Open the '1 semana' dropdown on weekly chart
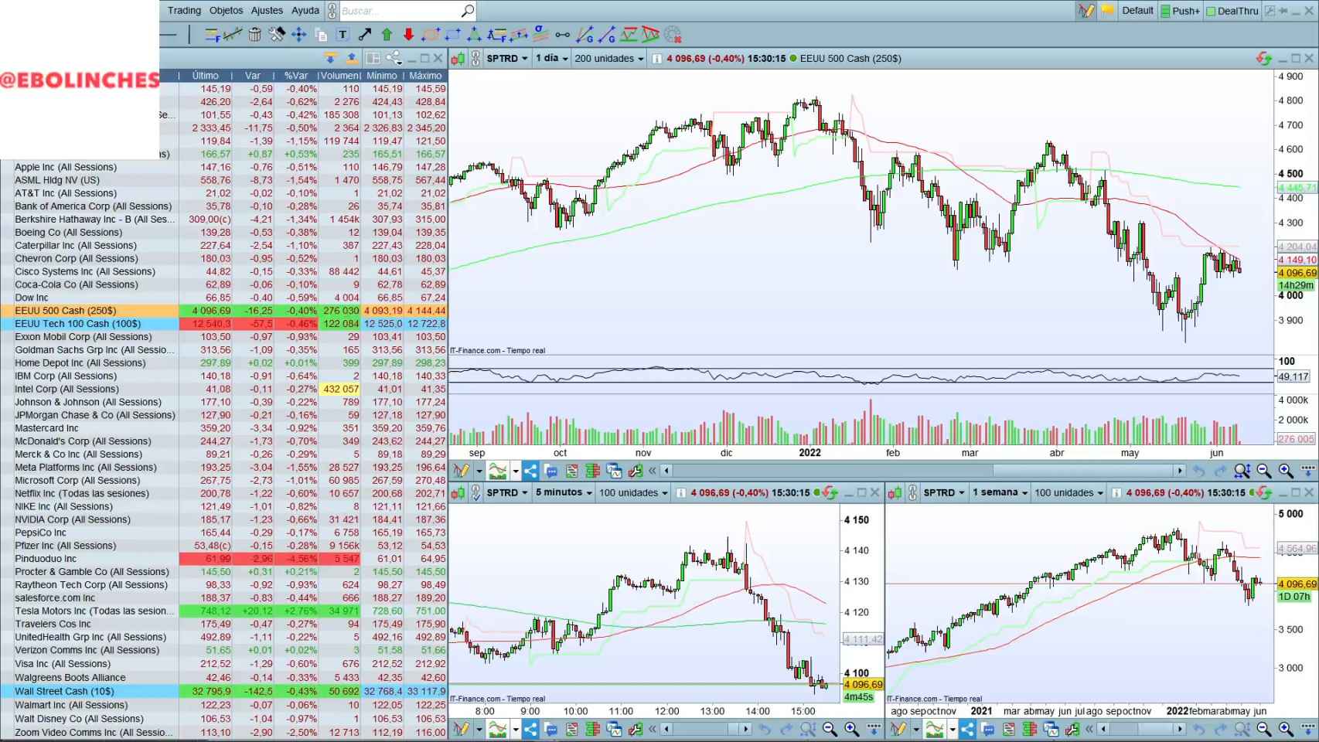 point(999,492)
